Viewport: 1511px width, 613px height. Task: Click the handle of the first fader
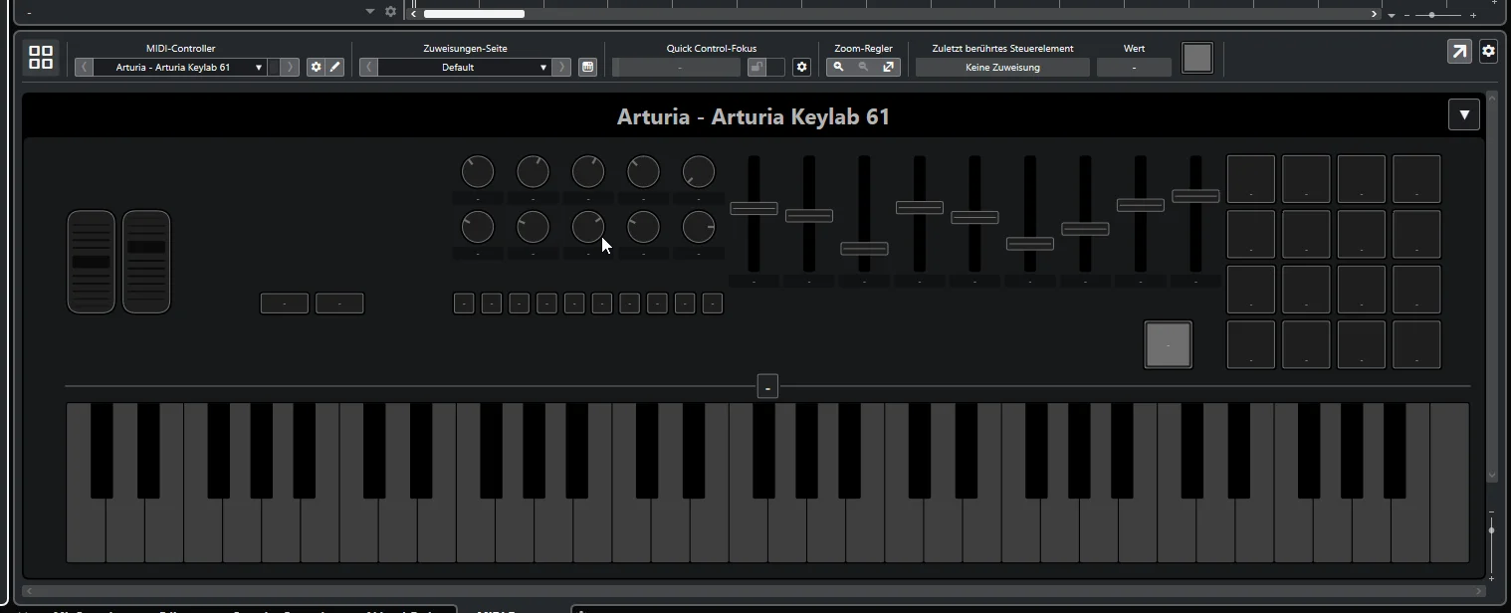point(754,208)
